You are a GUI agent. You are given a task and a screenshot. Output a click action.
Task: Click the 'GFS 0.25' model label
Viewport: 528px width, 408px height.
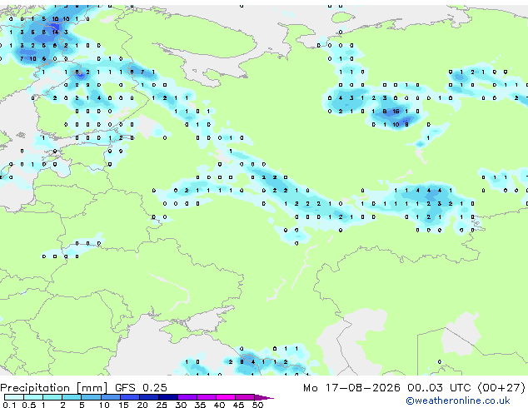click(141, 387)
